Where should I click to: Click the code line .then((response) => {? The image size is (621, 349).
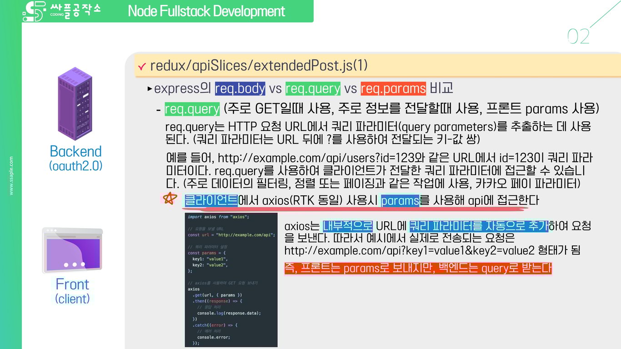tap(217, 301)
